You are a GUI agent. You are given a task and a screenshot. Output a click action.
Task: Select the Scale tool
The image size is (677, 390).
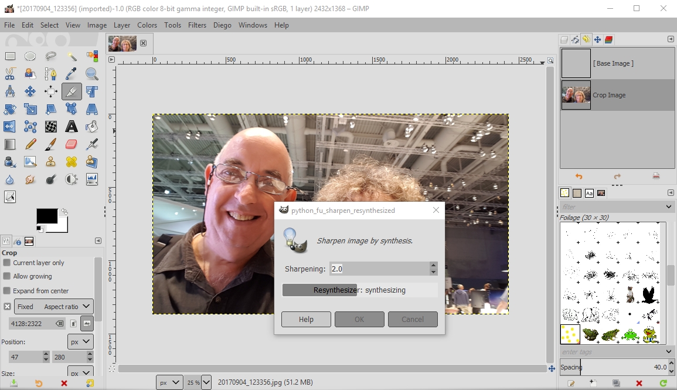coord(30,109)
